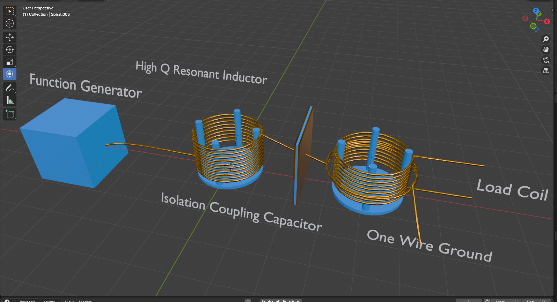The image size is (557, 302).
Task: Click the hand pan-view icon
Action: pos(546,50)
